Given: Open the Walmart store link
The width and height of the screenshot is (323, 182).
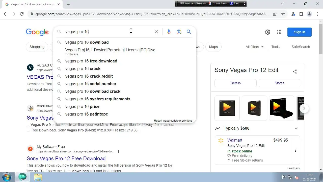Looking at the screenshot, I should [235, 140].
